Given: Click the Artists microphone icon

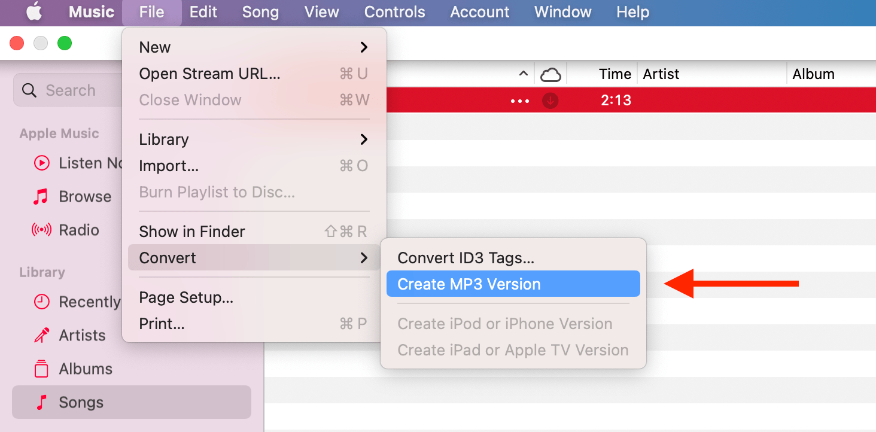Looking at the screenshot, I should pos(41,335).
